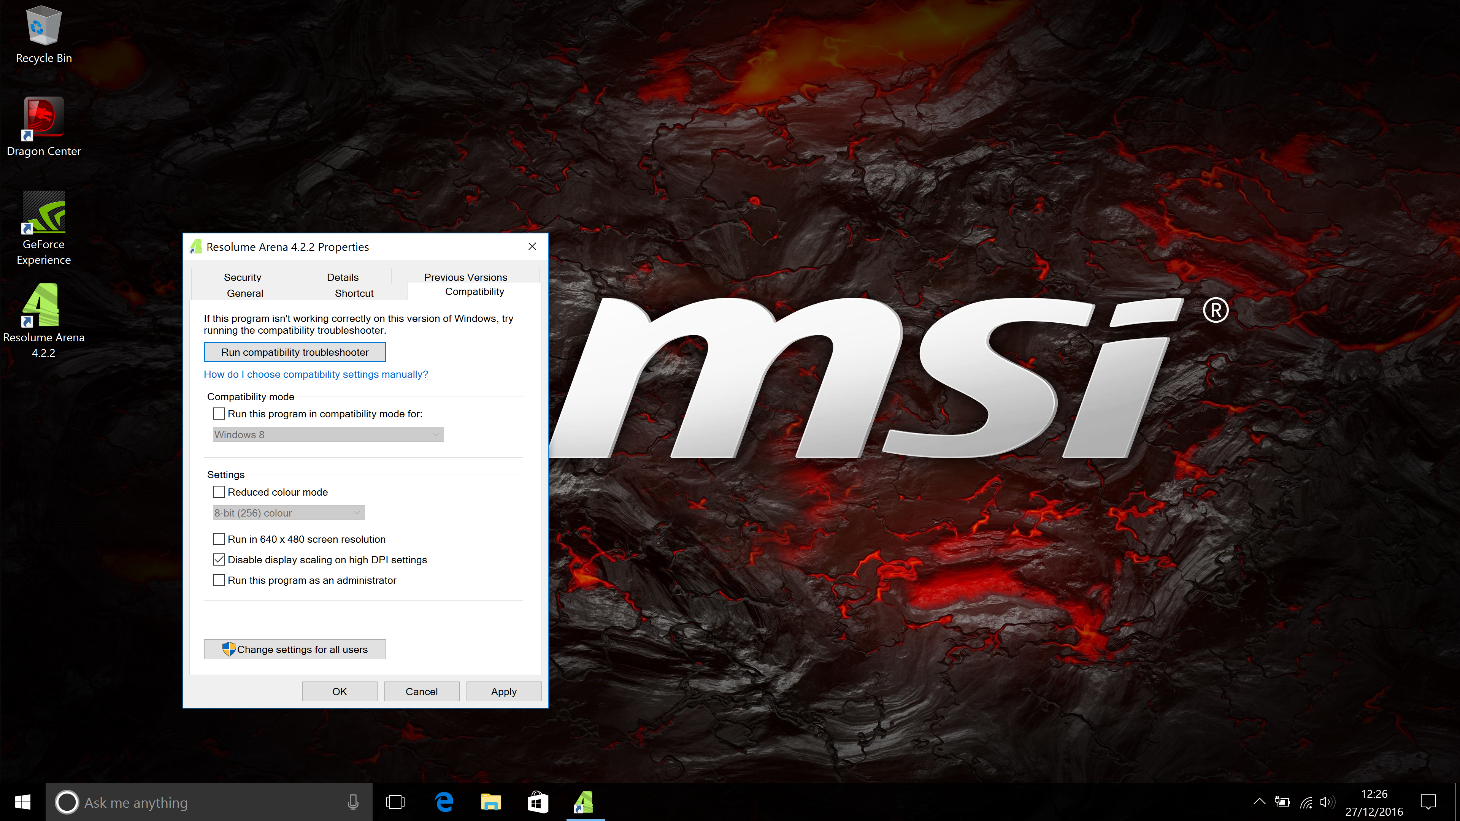This screenshot has width=1460, height=821.
Task: Tick Run this program as an administrator
Action: click(219, 580)
